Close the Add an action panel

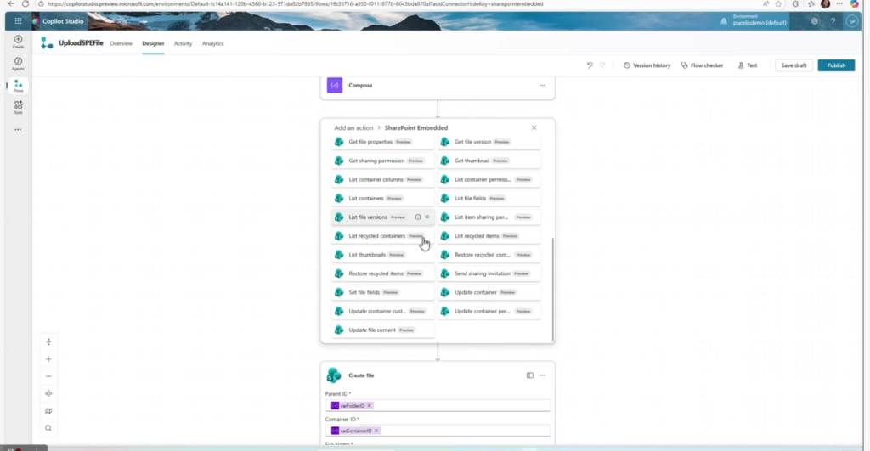(x=534, y=127)
